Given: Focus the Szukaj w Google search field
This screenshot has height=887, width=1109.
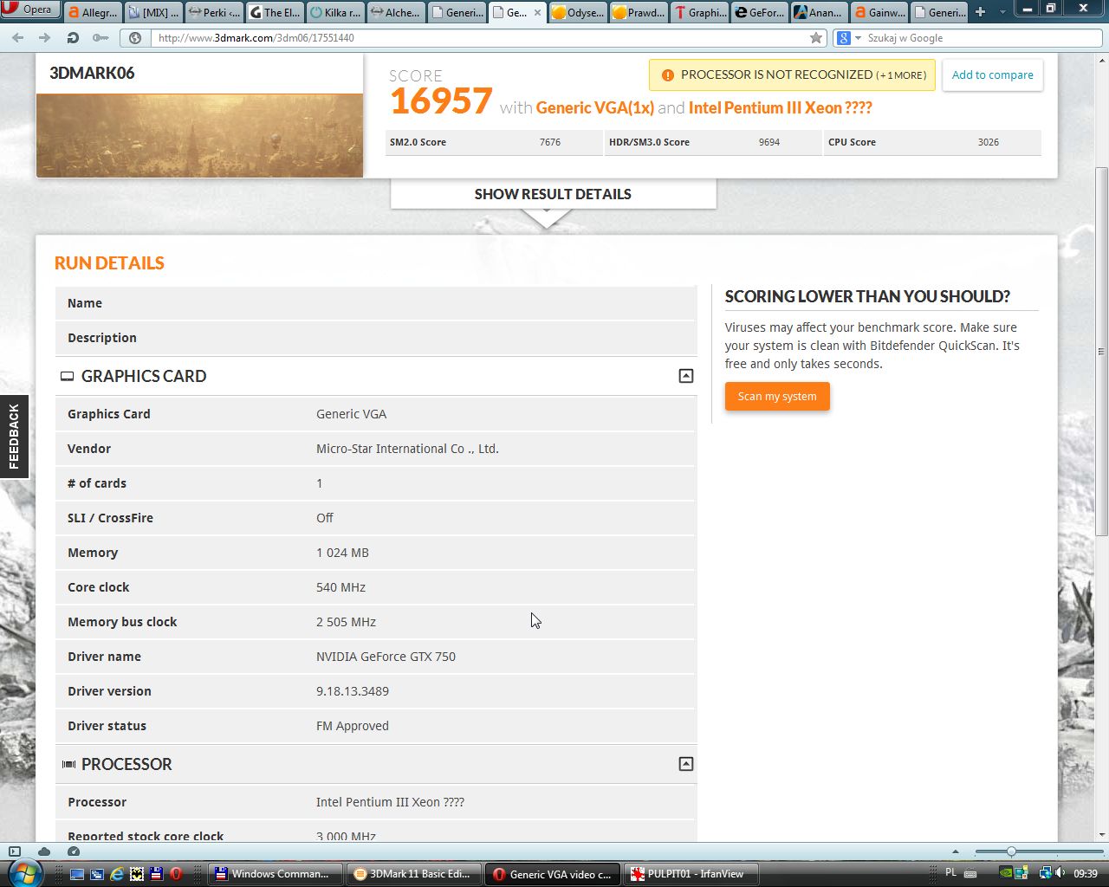Looking at the screenshot, I should [983, 38].
